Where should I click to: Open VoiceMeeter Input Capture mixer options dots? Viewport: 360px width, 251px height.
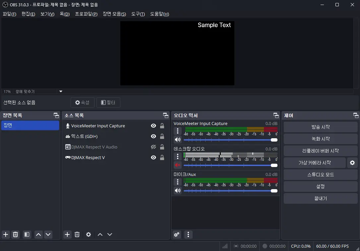(x=177, y=131)
